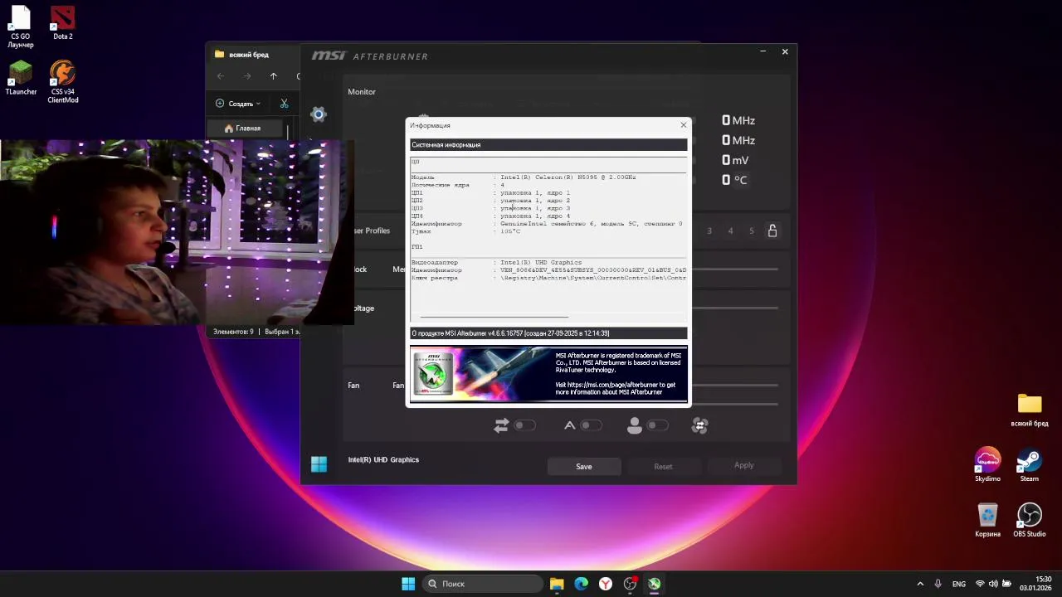The width and height of the screenshot is (1062, 597).
Task: Toggle the switch beside the A icon
Action: point(591,425)
